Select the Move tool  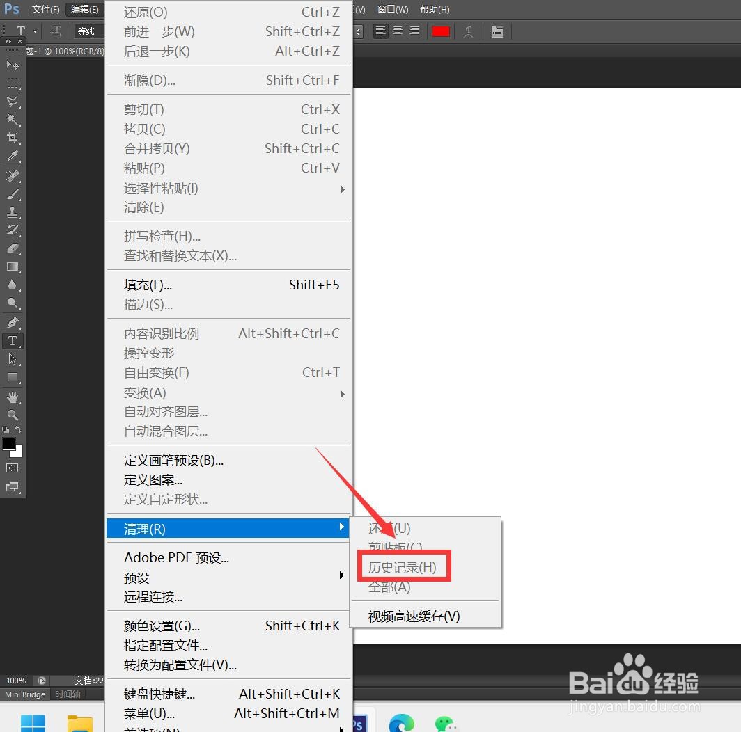click(x=13, y=65)
